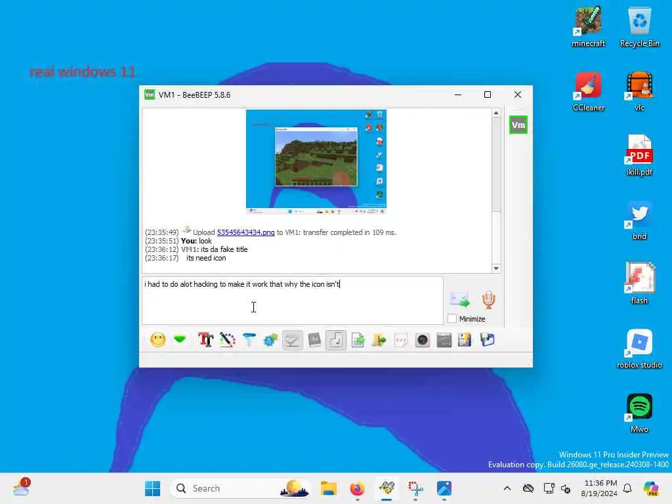
Task: Open Snipping Tool from the taskbar
Action: (x=415, y=488)
